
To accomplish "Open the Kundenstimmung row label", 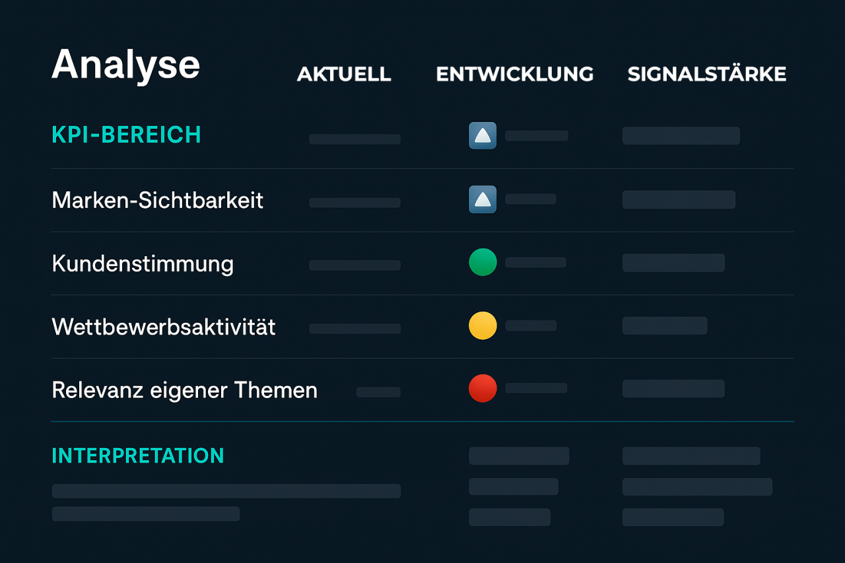I will (143, 263).
